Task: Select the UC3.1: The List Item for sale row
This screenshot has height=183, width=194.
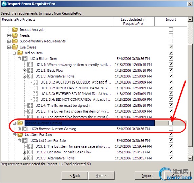Action: (x=94, y=146)
